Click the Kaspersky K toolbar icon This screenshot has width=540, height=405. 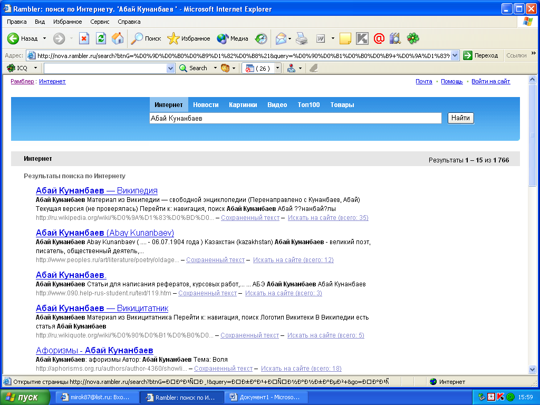(x=362, y=38)
